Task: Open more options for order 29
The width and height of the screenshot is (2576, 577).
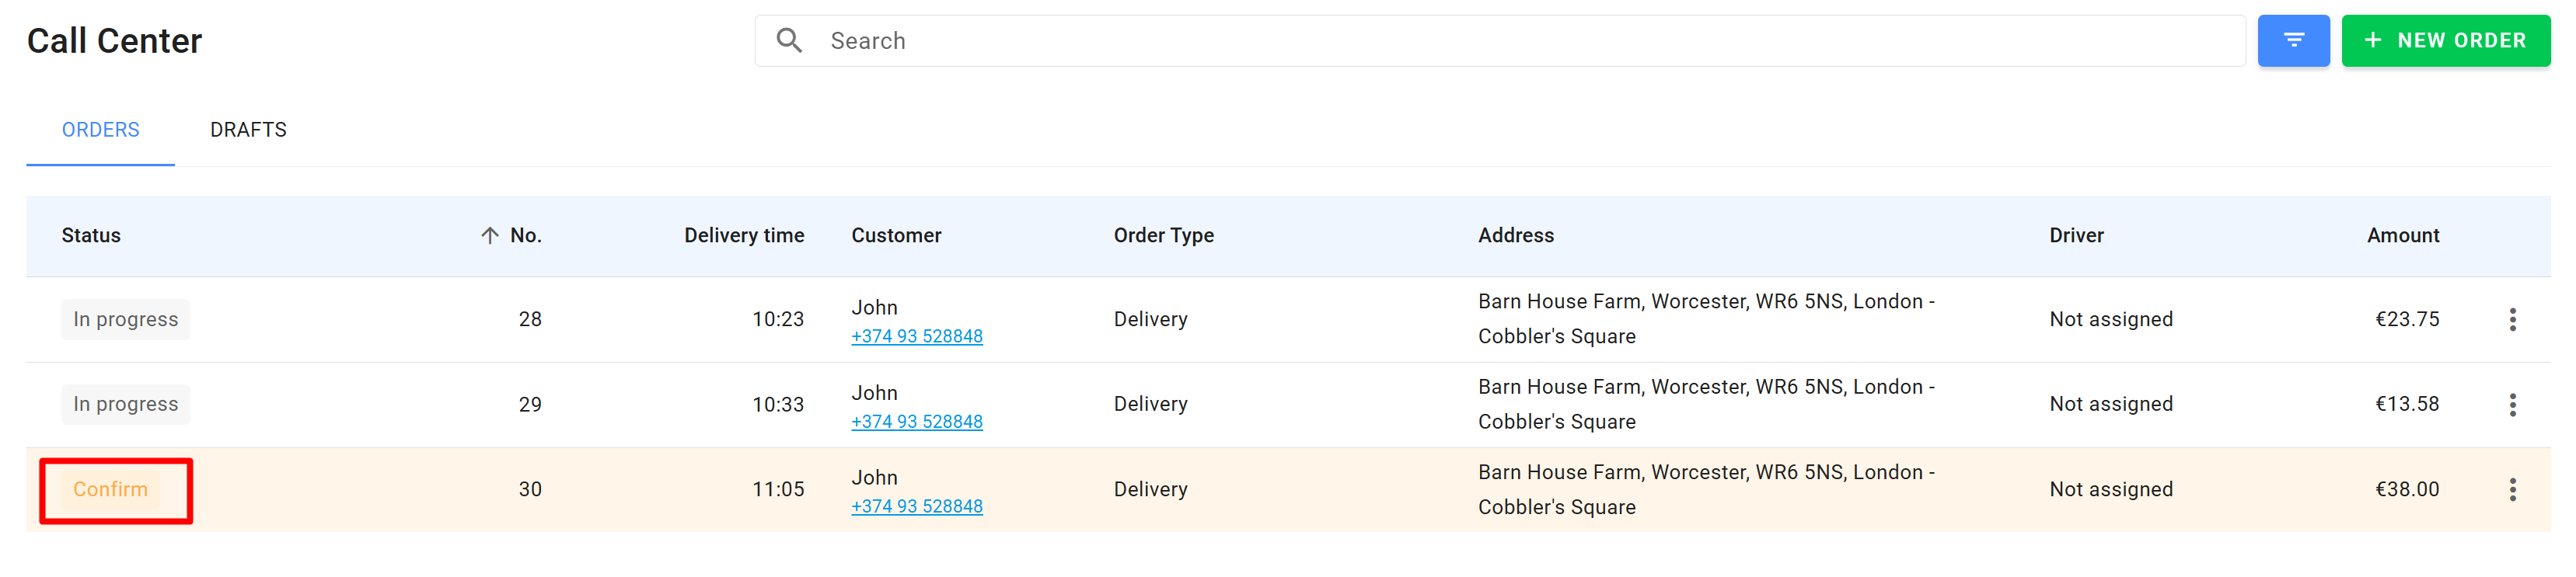Action: 2512,405
